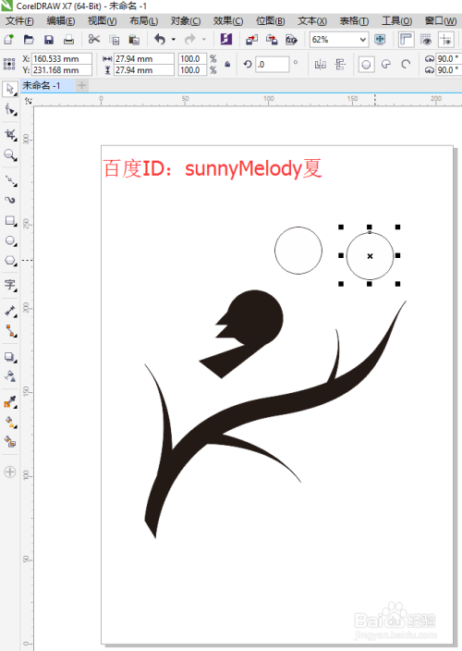The image size is (462, 651).
Task: Choose the full Ellipse shape type
Action: (x=366, y=65)
